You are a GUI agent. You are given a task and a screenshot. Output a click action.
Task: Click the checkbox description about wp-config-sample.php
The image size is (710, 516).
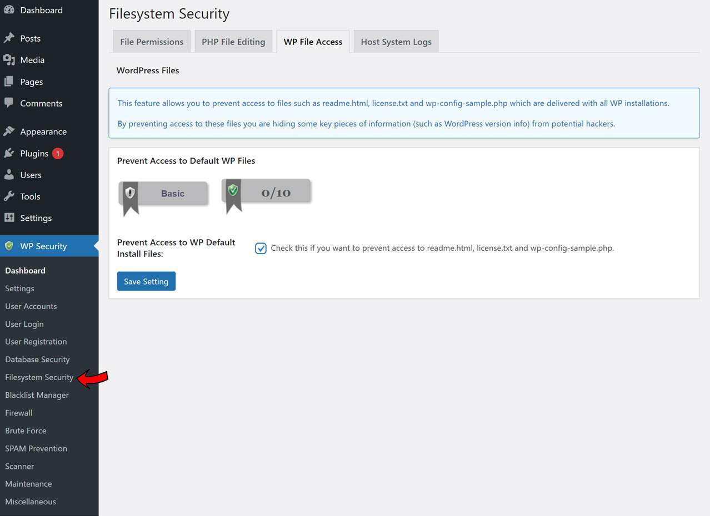tap(442, 248)
